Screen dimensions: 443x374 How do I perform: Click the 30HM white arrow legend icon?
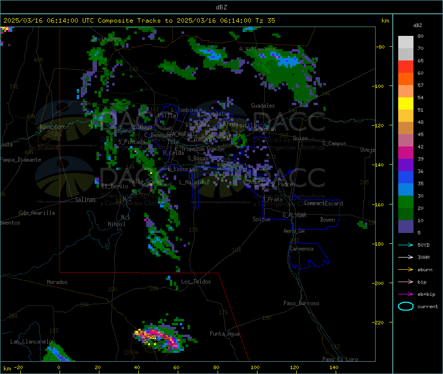(406, 257)
